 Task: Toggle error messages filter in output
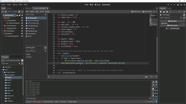point(155,92)
